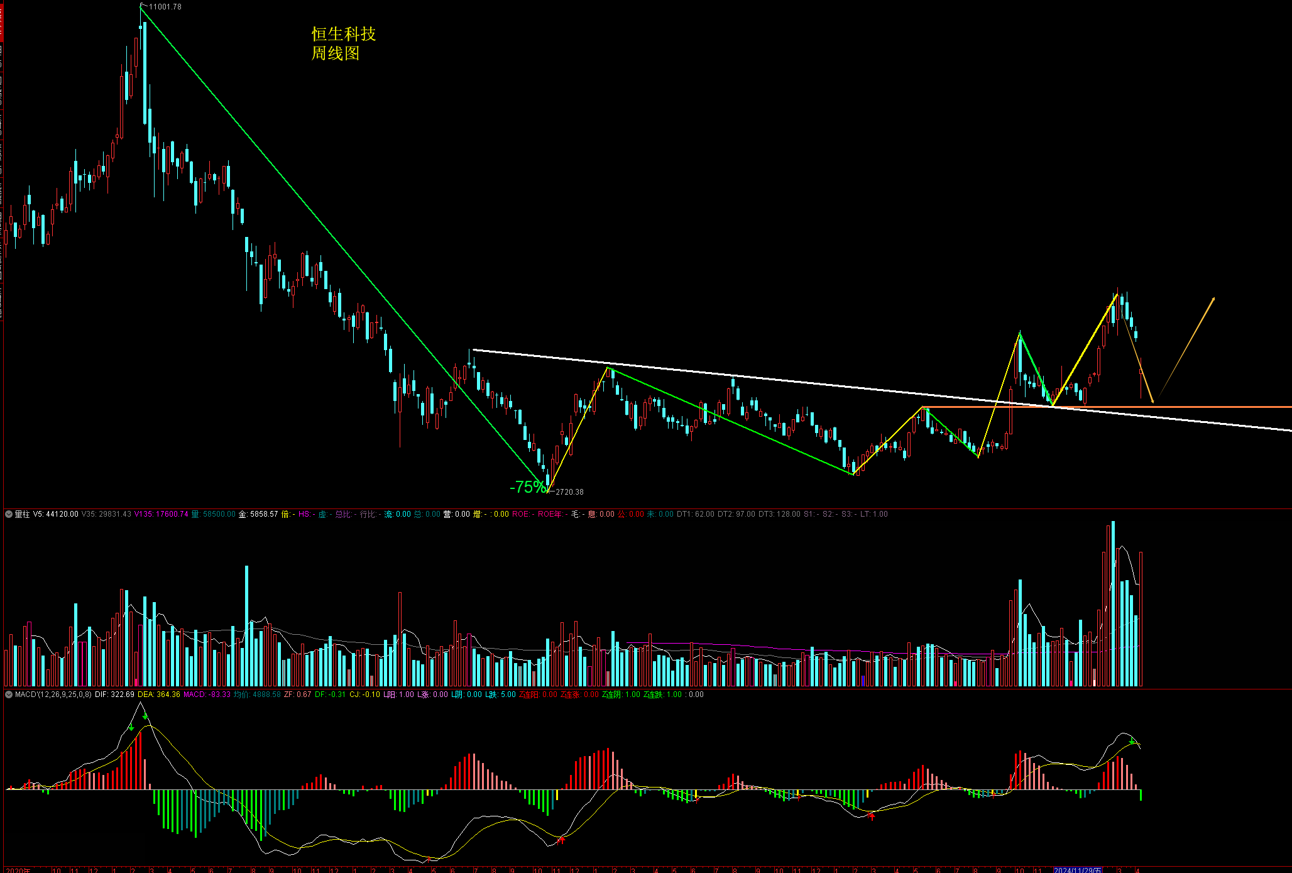
Task: Click the 11001.78 high price label
Action: click(165, 7)
